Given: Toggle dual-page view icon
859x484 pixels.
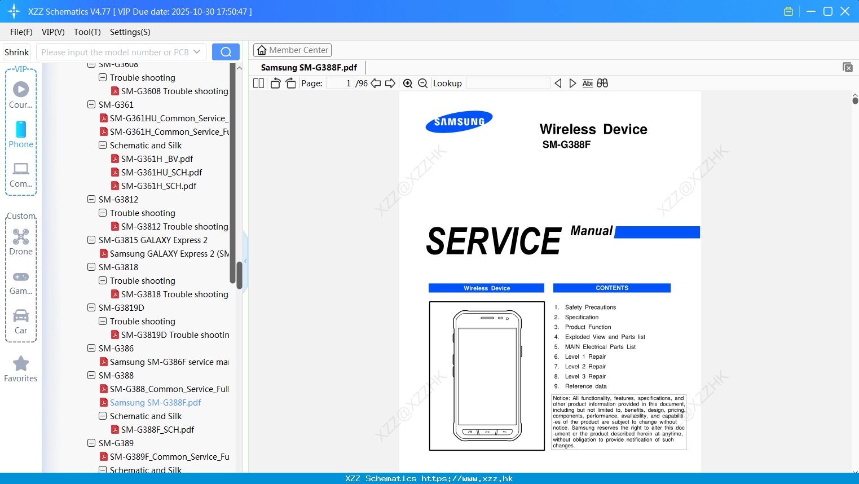Looking at the screenshot, I should (x=258, y=83).
